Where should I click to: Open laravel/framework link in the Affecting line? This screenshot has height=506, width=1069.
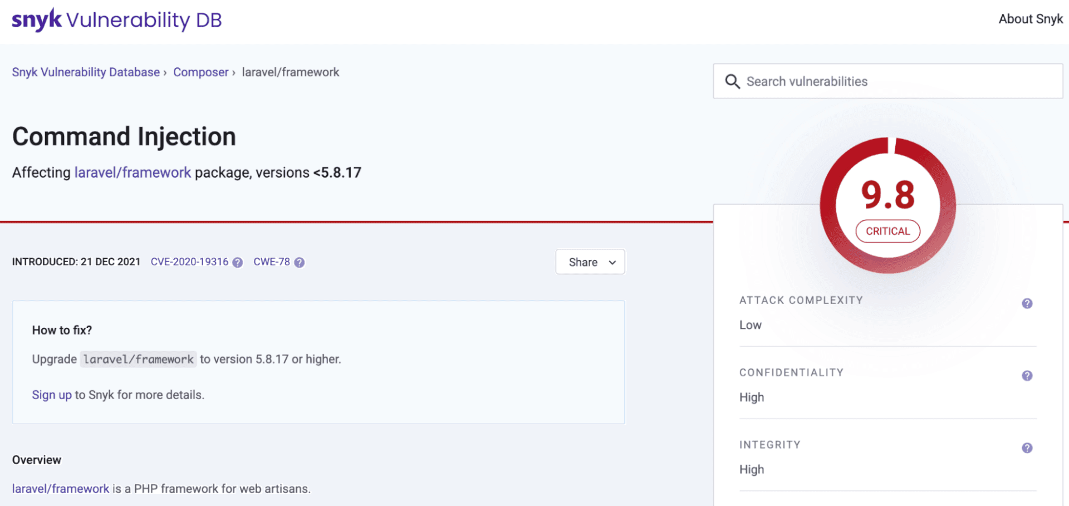133,173
